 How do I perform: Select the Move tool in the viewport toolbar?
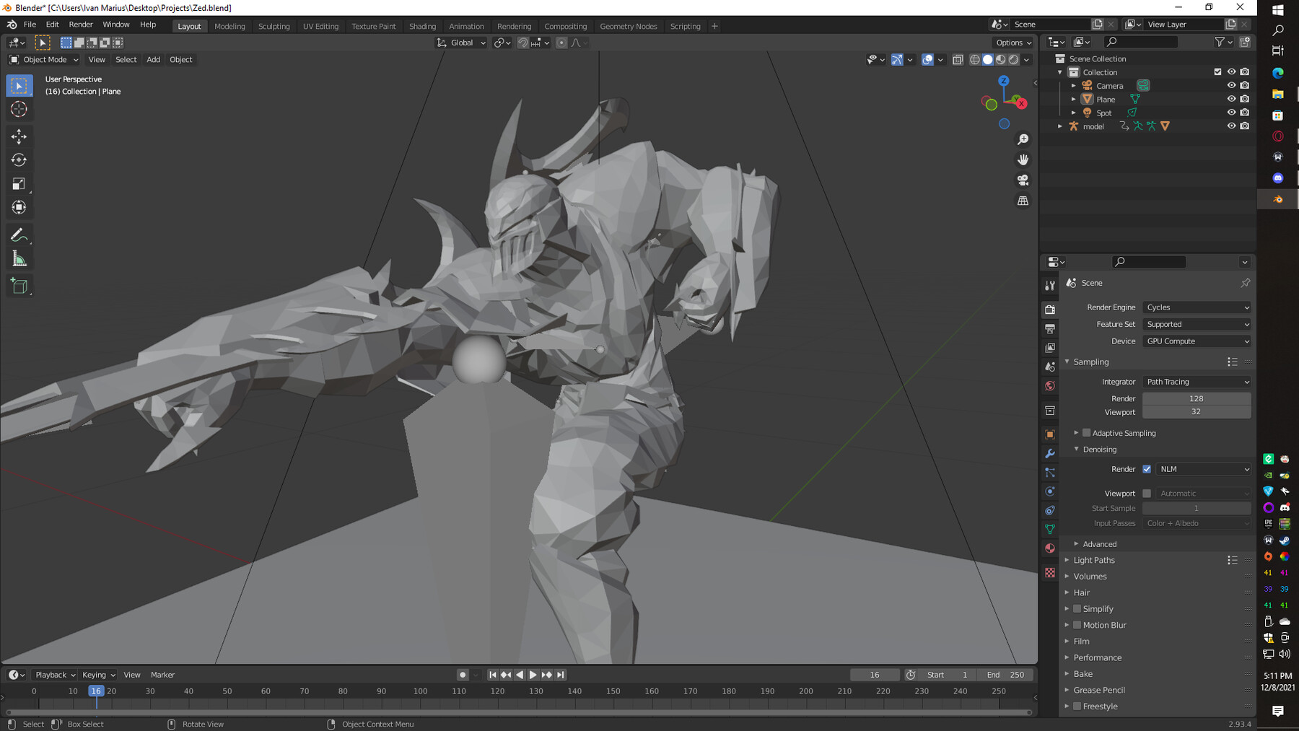19,136
